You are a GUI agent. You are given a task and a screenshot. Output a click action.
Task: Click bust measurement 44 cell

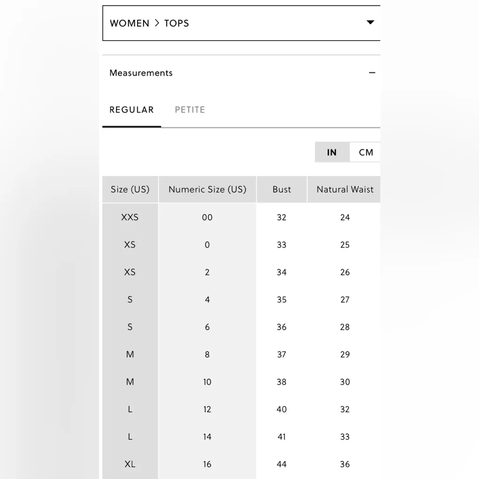(282, 464)
